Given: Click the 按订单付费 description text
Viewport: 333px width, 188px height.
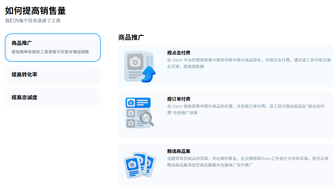Looking at the screenshot, I should point(246,109).
